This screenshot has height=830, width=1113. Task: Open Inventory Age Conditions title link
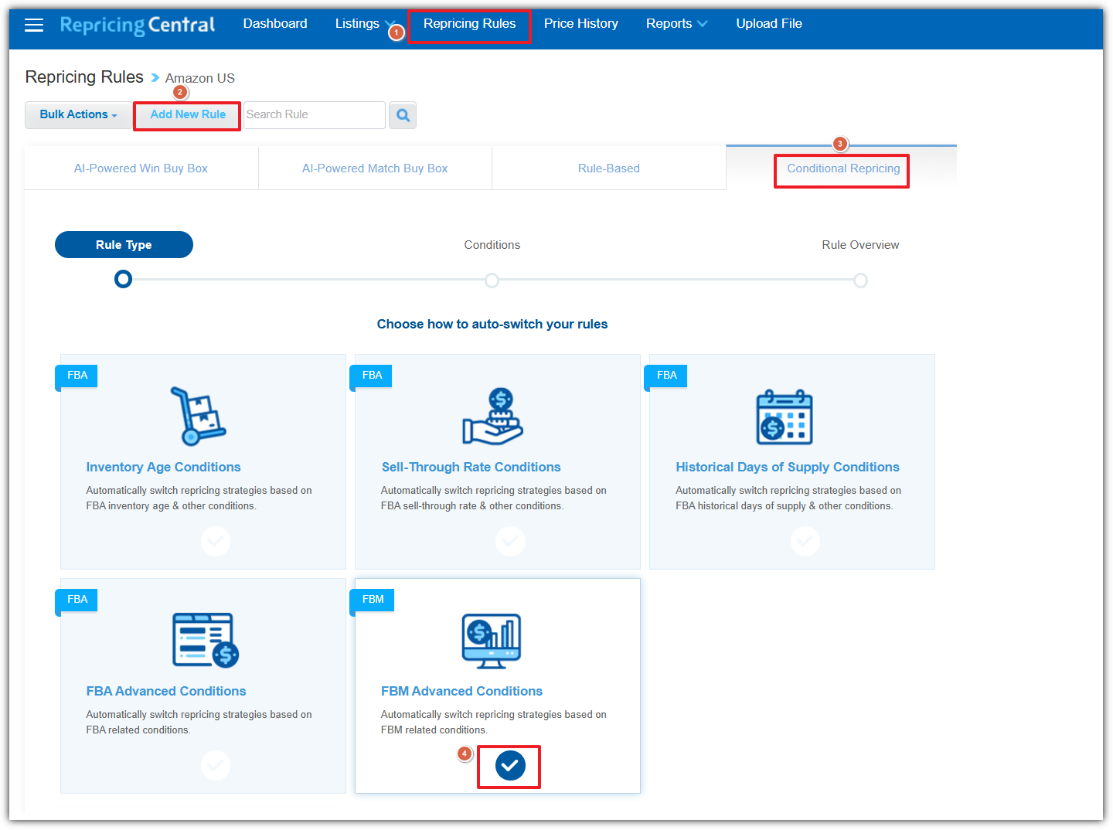pyautogui.click(x=163, y=467)
